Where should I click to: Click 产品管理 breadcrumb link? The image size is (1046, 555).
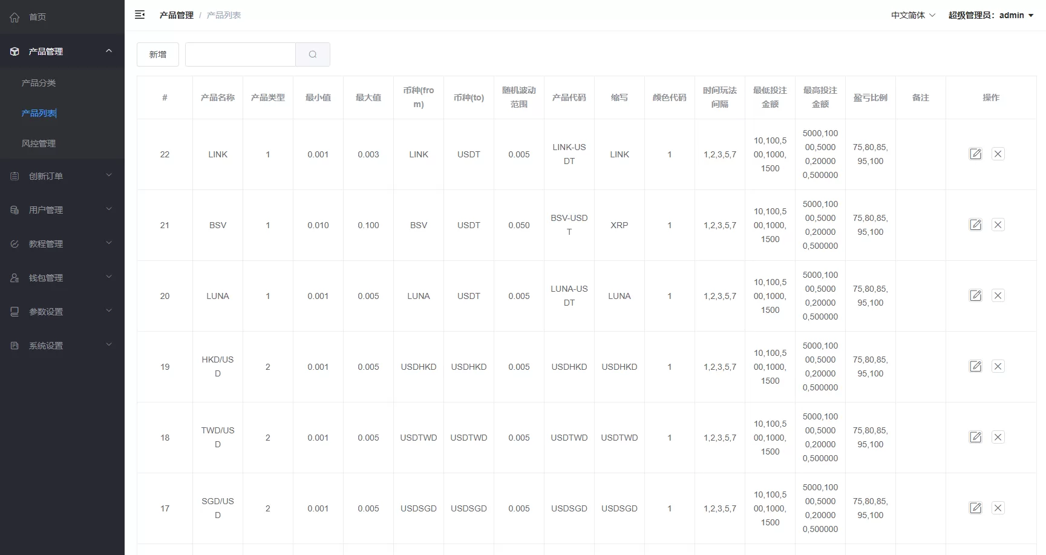(176, 15)
